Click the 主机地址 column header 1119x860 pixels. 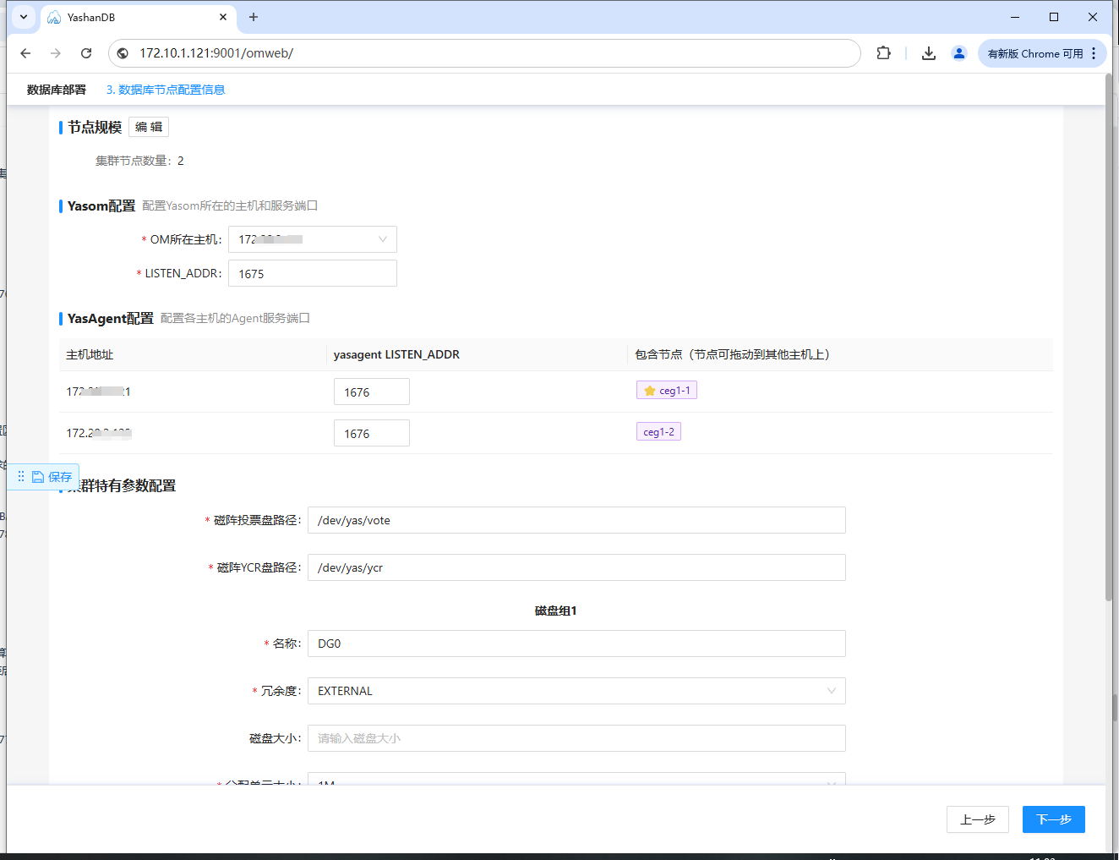click(x=90, y=354)
